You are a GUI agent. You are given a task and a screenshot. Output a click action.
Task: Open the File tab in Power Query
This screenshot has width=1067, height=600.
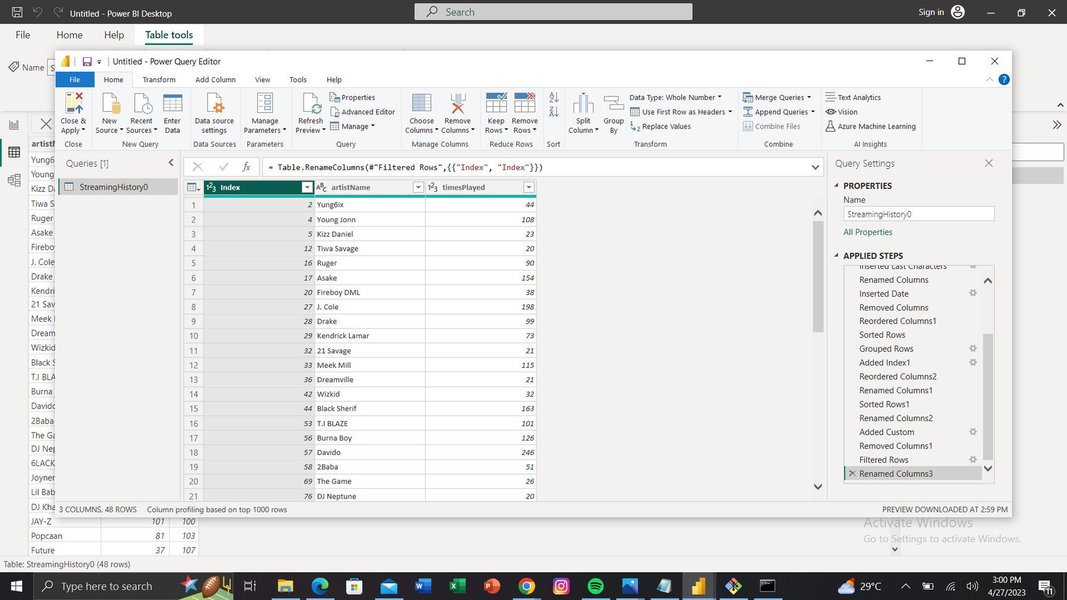[x=75, y=80]
